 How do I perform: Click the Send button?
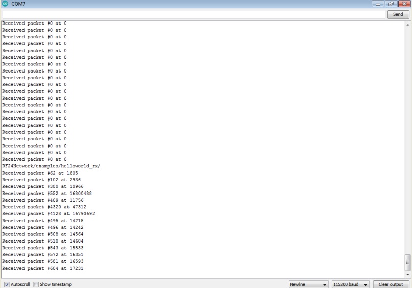click(x=398, y=14)
